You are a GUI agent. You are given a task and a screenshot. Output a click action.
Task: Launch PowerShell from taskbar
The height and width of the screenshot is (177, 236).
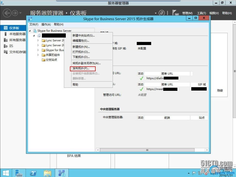pos(33,173)
